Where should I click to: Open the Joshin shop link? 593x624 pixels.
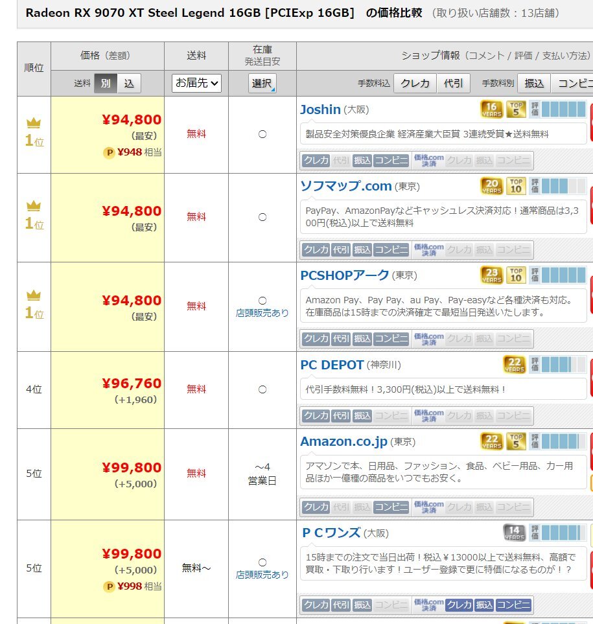click(320, 110)
